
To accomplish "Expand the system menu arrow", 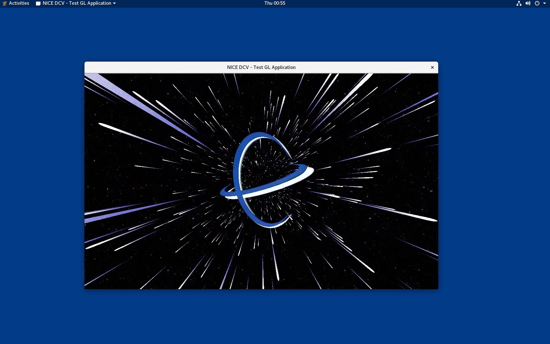I will point(545,3).
